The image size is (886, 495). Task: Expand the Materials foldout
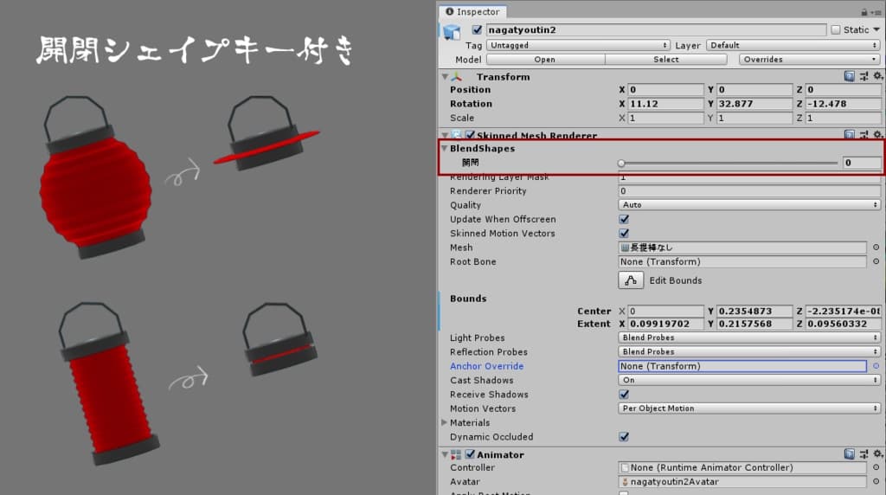coord(445,422)
